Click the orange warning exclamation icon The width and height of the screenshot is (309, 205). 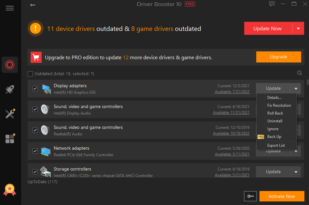click(x=35, y=28)
